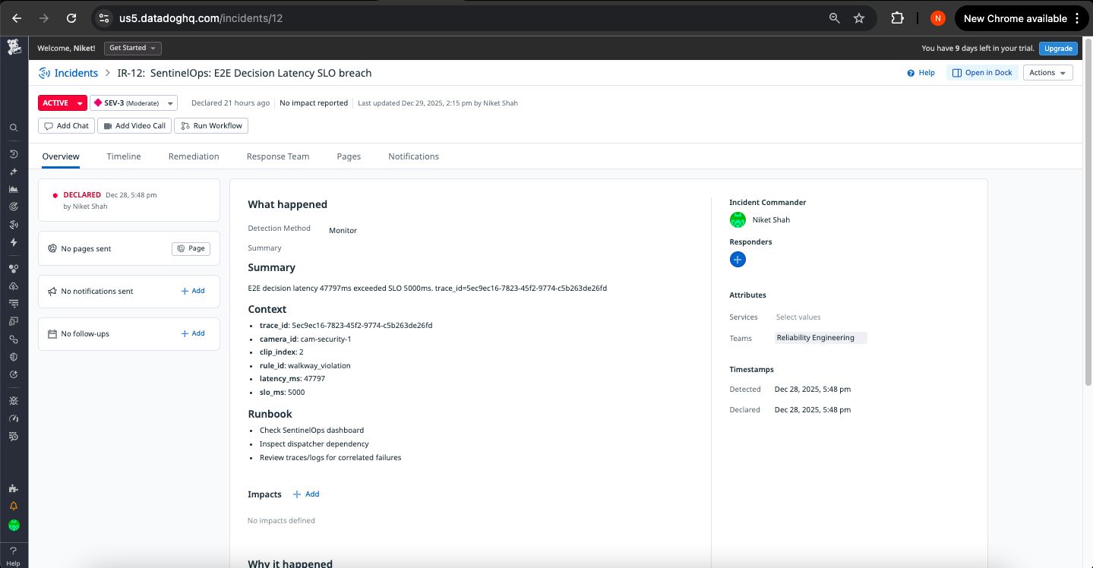Open the Chrome extensions puzzle icon
Viewport: 1093px width, 568px height.
click(897, 18)
